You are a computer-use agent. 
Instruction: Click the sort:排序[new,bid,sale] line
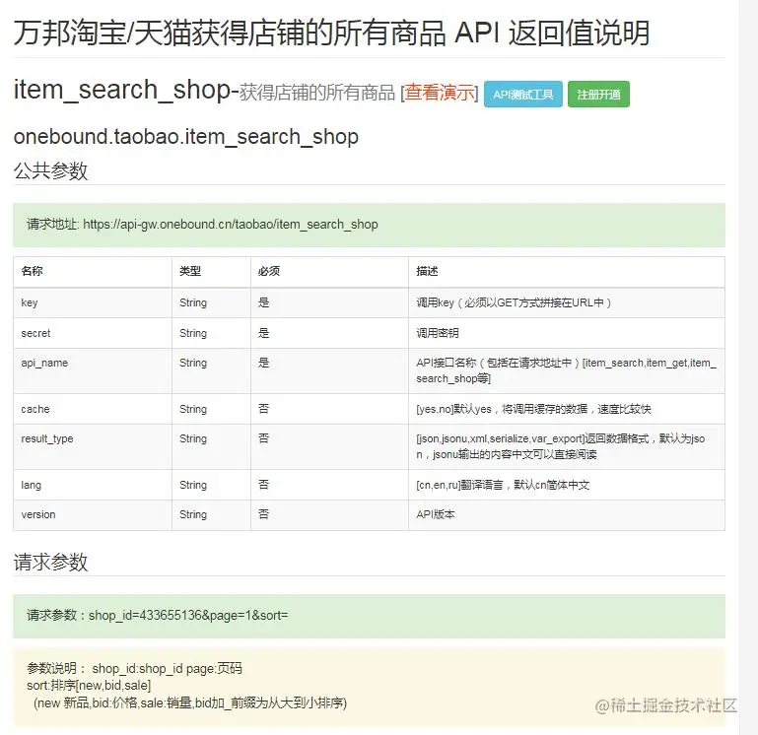89,685
